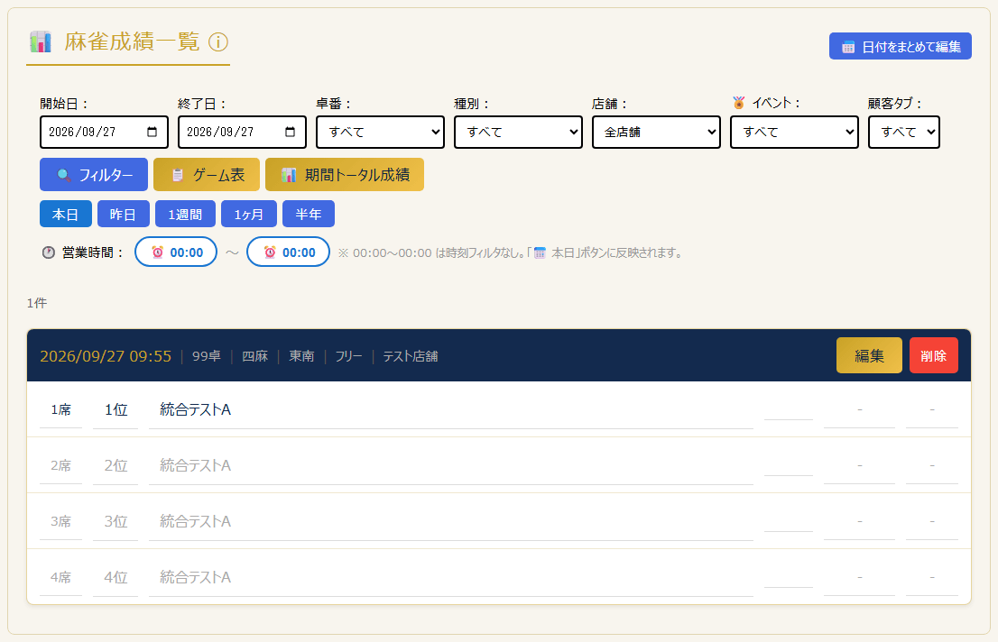Show 期間トータル成績
This screenshot has height=642, width=998.
(345, 174)
